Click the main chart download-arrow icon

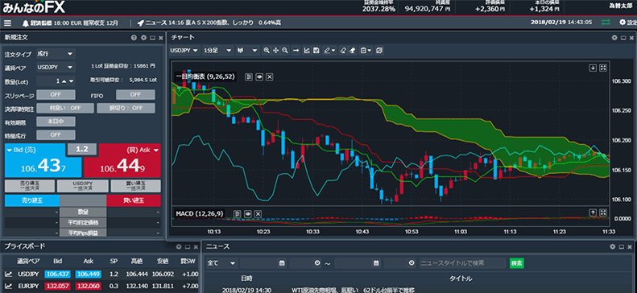point(594,68)
